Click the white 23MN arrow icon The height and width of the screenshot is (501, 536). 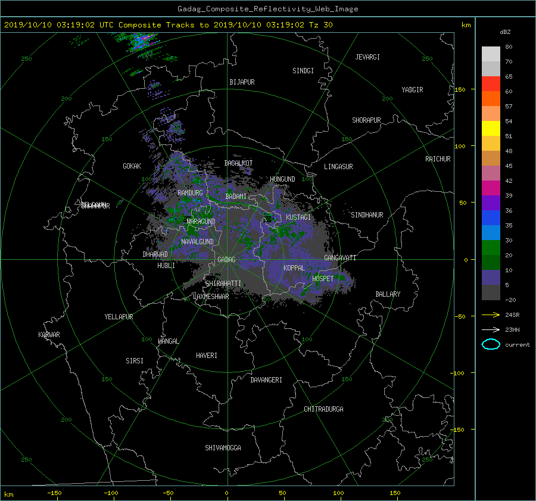pos(491,329)
